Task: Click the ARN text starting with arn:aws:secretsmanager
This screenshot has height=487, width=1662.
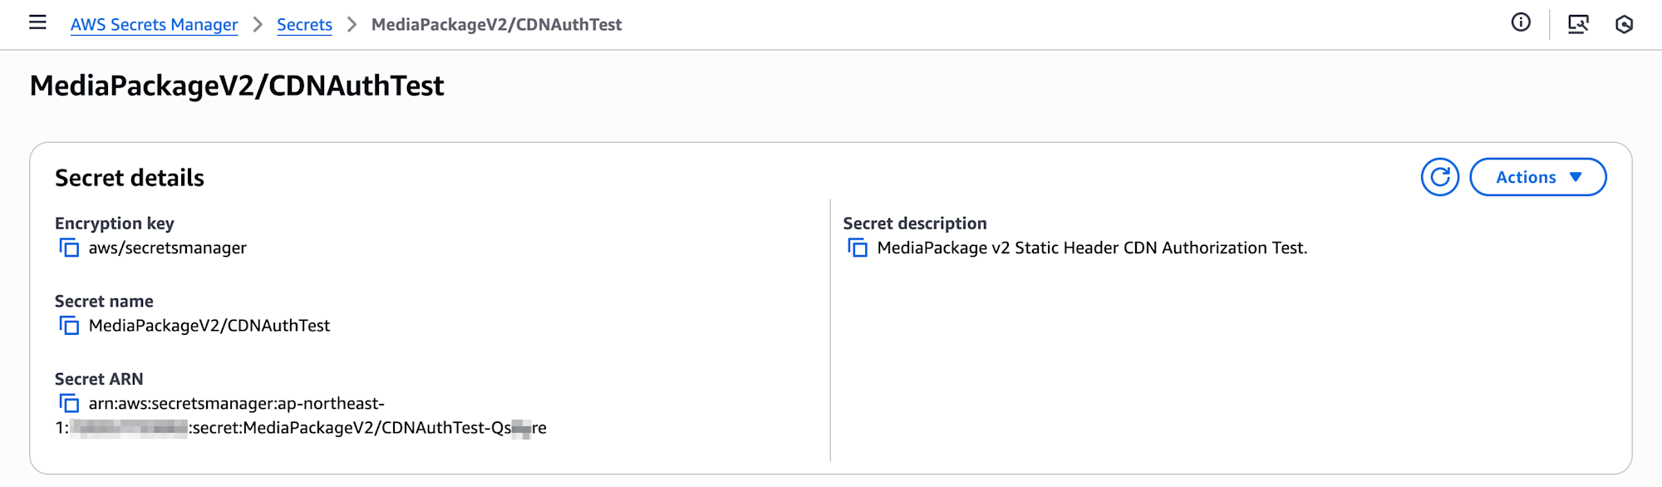Action: [x=236, y=404]
